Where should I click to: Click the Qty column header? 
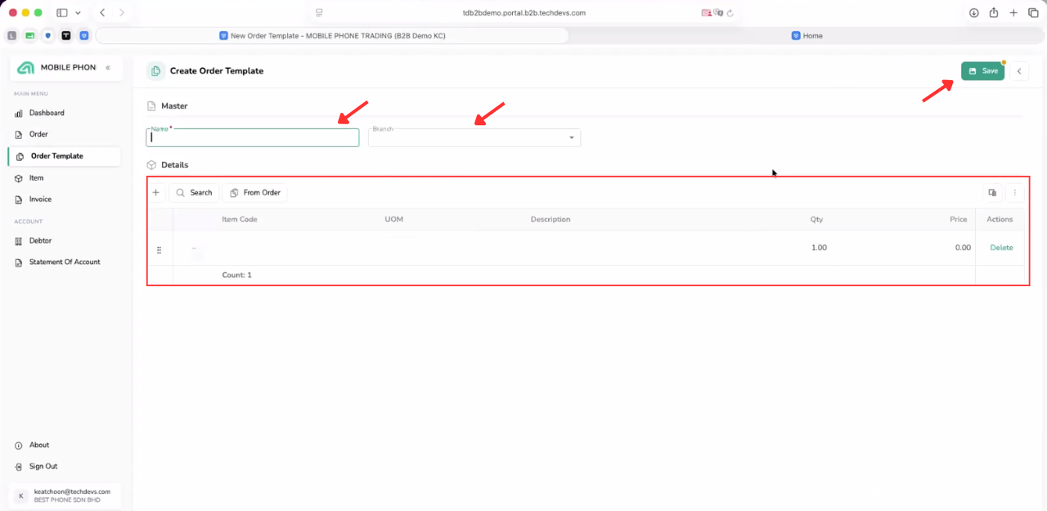[816, 220]
